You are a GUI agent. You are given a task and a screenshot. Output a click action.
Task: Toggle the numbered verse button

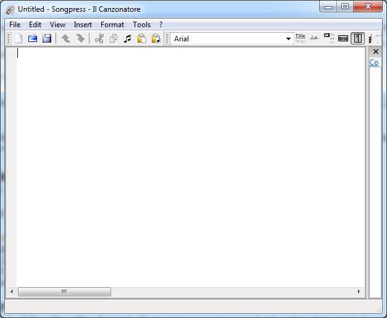click(x=357, y=38)
